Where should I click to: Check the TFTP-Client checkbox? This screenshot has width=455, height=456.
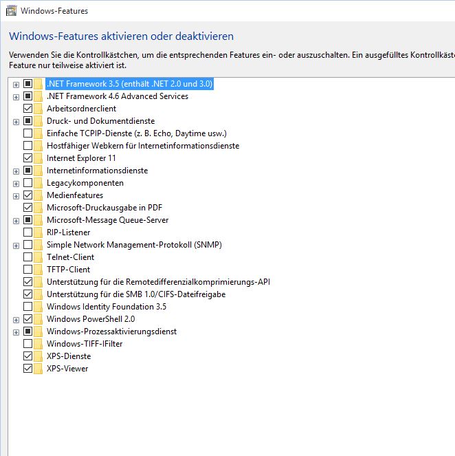click(28, 270)
